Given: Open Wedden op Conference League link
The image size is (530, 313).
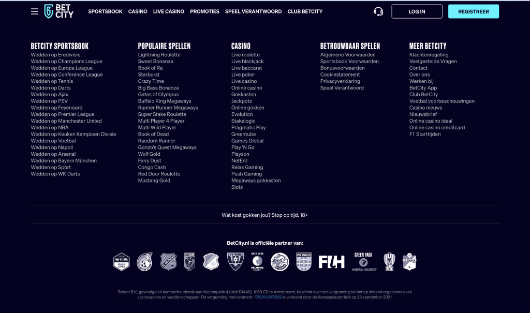Looking at the screenshot, I should tap(67, 74).
